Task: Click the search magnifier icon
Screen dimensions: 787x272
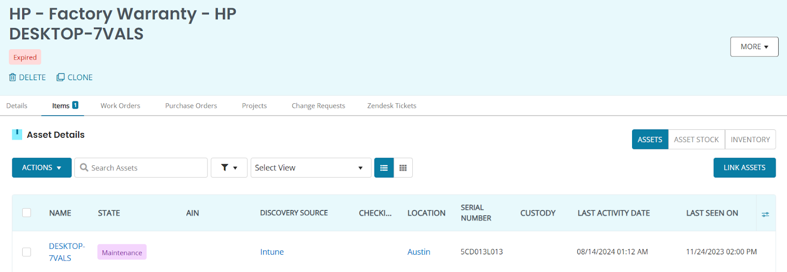Action: pos(84,168)
